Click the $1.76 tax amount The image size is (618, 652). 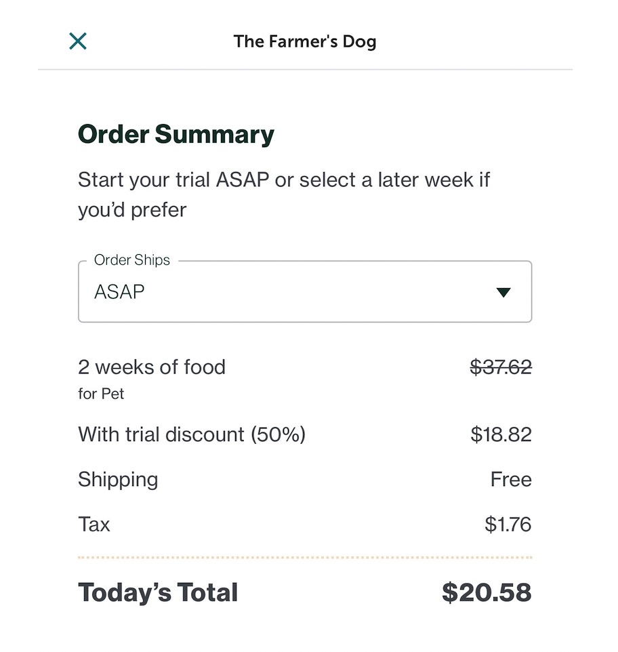tap(508, 524)
